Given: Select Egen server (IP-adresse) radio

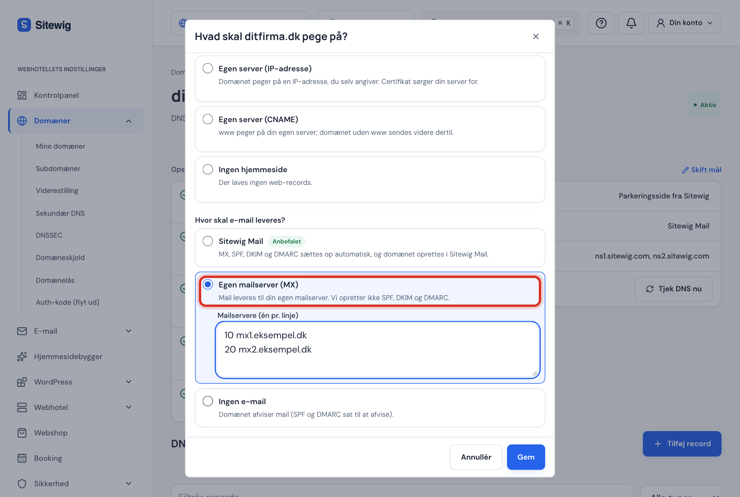Looking at the screenshot, I should 208,68.
